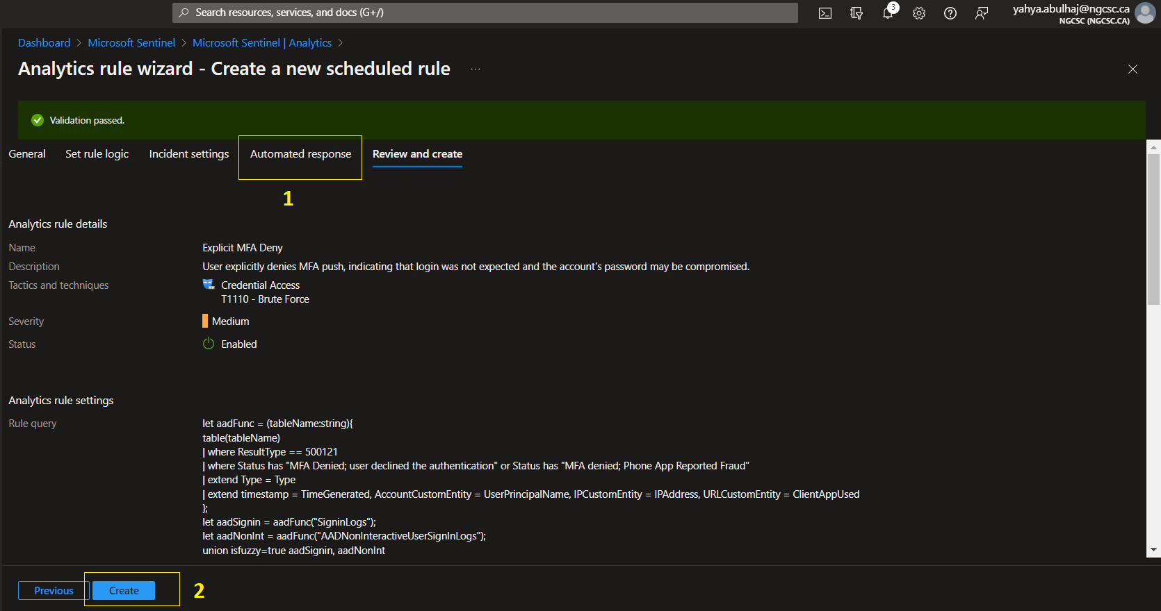Screen dimensions: 1161x611
Task: Switch to the Set rule logic tab
Action: (x=97, y=154)
